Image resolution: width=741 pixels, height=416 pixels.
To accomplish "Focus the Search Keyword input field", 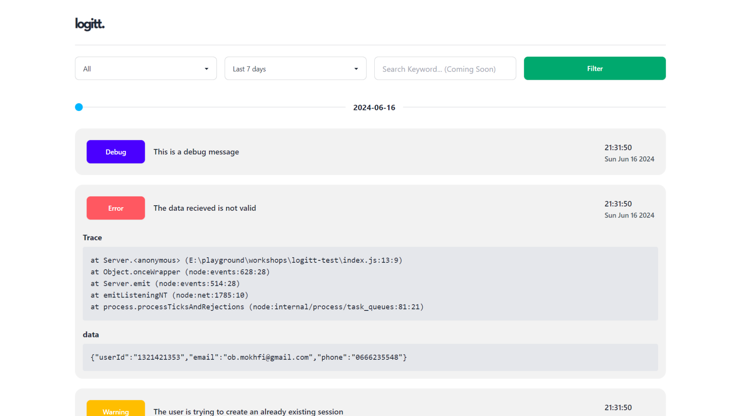I will click(x=445, y=69).
